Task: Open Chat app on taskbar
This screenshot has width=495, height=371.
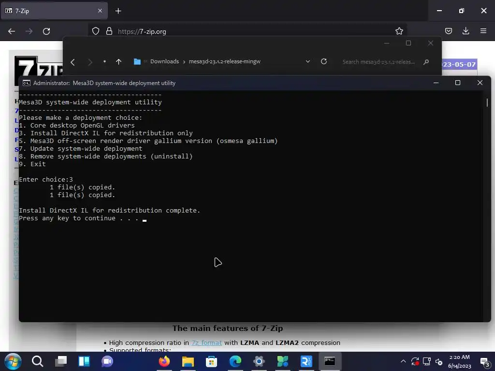Action: [x=107, y=361]
